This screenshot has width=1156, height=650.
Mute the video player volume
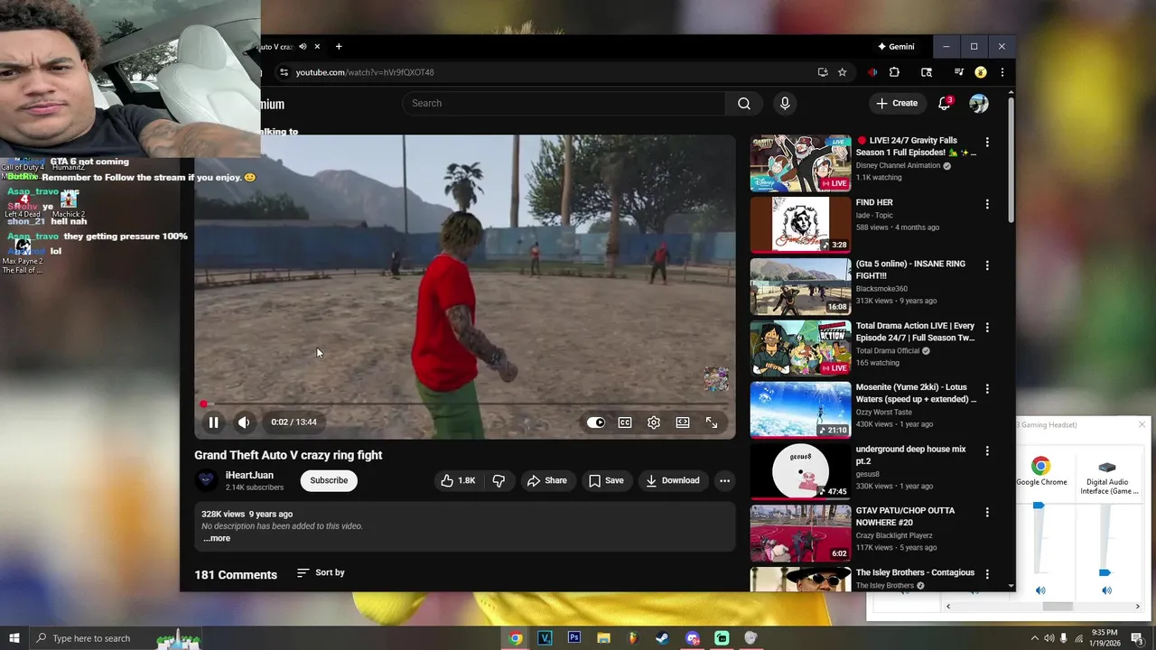[244, 422]
